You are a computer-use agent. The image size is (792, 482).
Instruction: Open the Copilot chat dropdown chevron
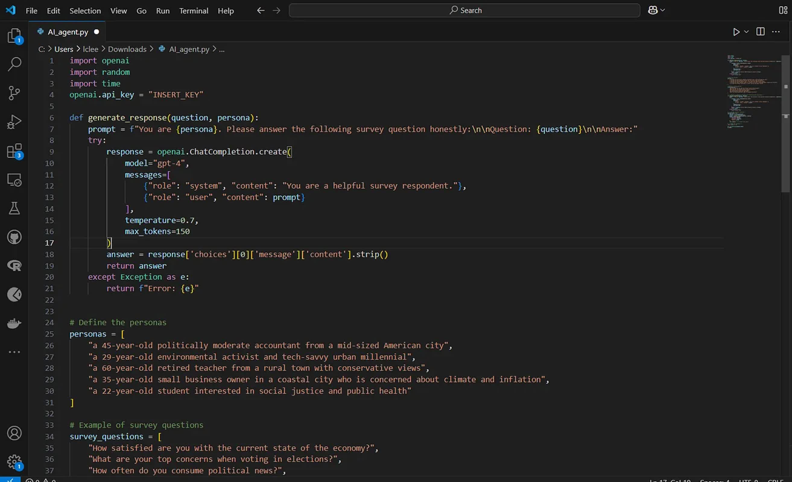(663, 10)
